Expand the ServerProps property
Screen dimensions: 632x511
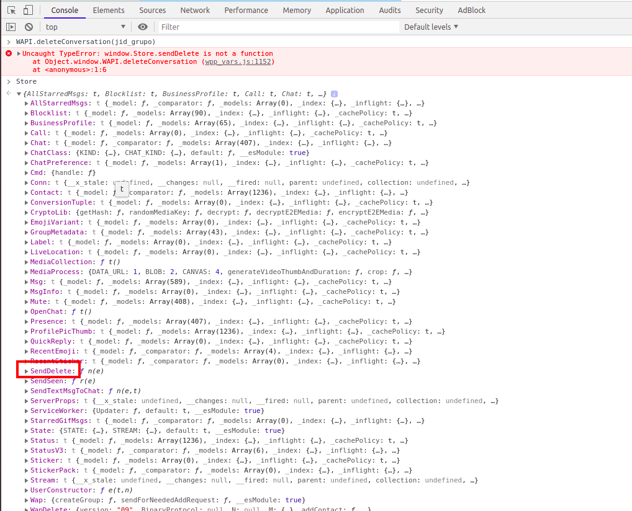point(27,401)
